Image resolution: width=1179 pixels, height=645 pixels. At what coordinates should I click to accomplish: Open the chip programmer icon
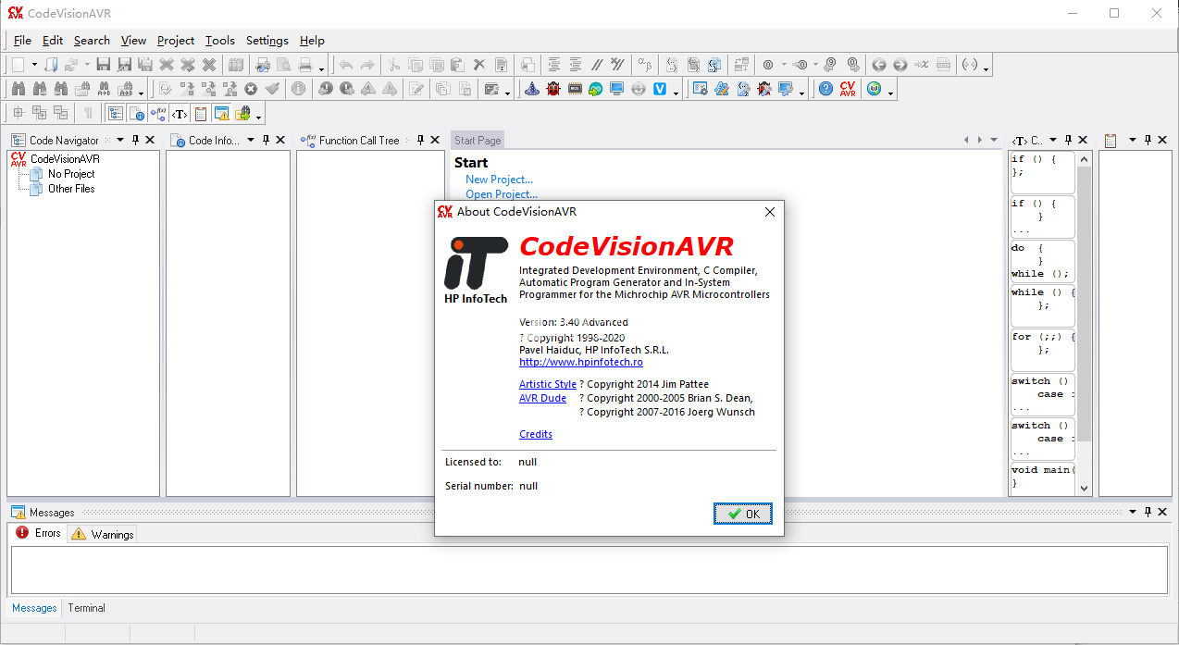click(575, 89)
